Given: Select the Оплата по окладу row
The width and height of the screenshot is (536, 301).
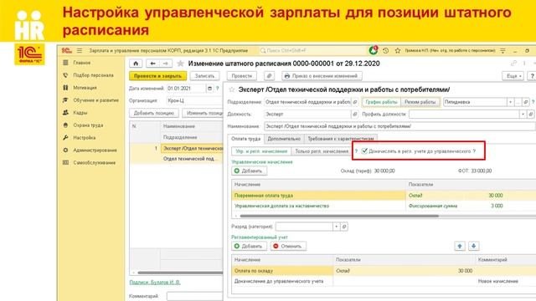Looking at the screenshot, I should point(384,271).
